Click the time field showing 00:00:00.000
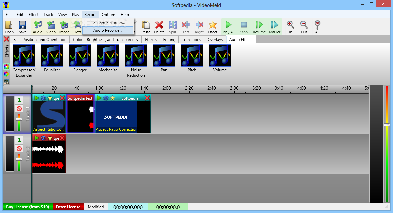 pyautogui.click(x=128, y=207)
